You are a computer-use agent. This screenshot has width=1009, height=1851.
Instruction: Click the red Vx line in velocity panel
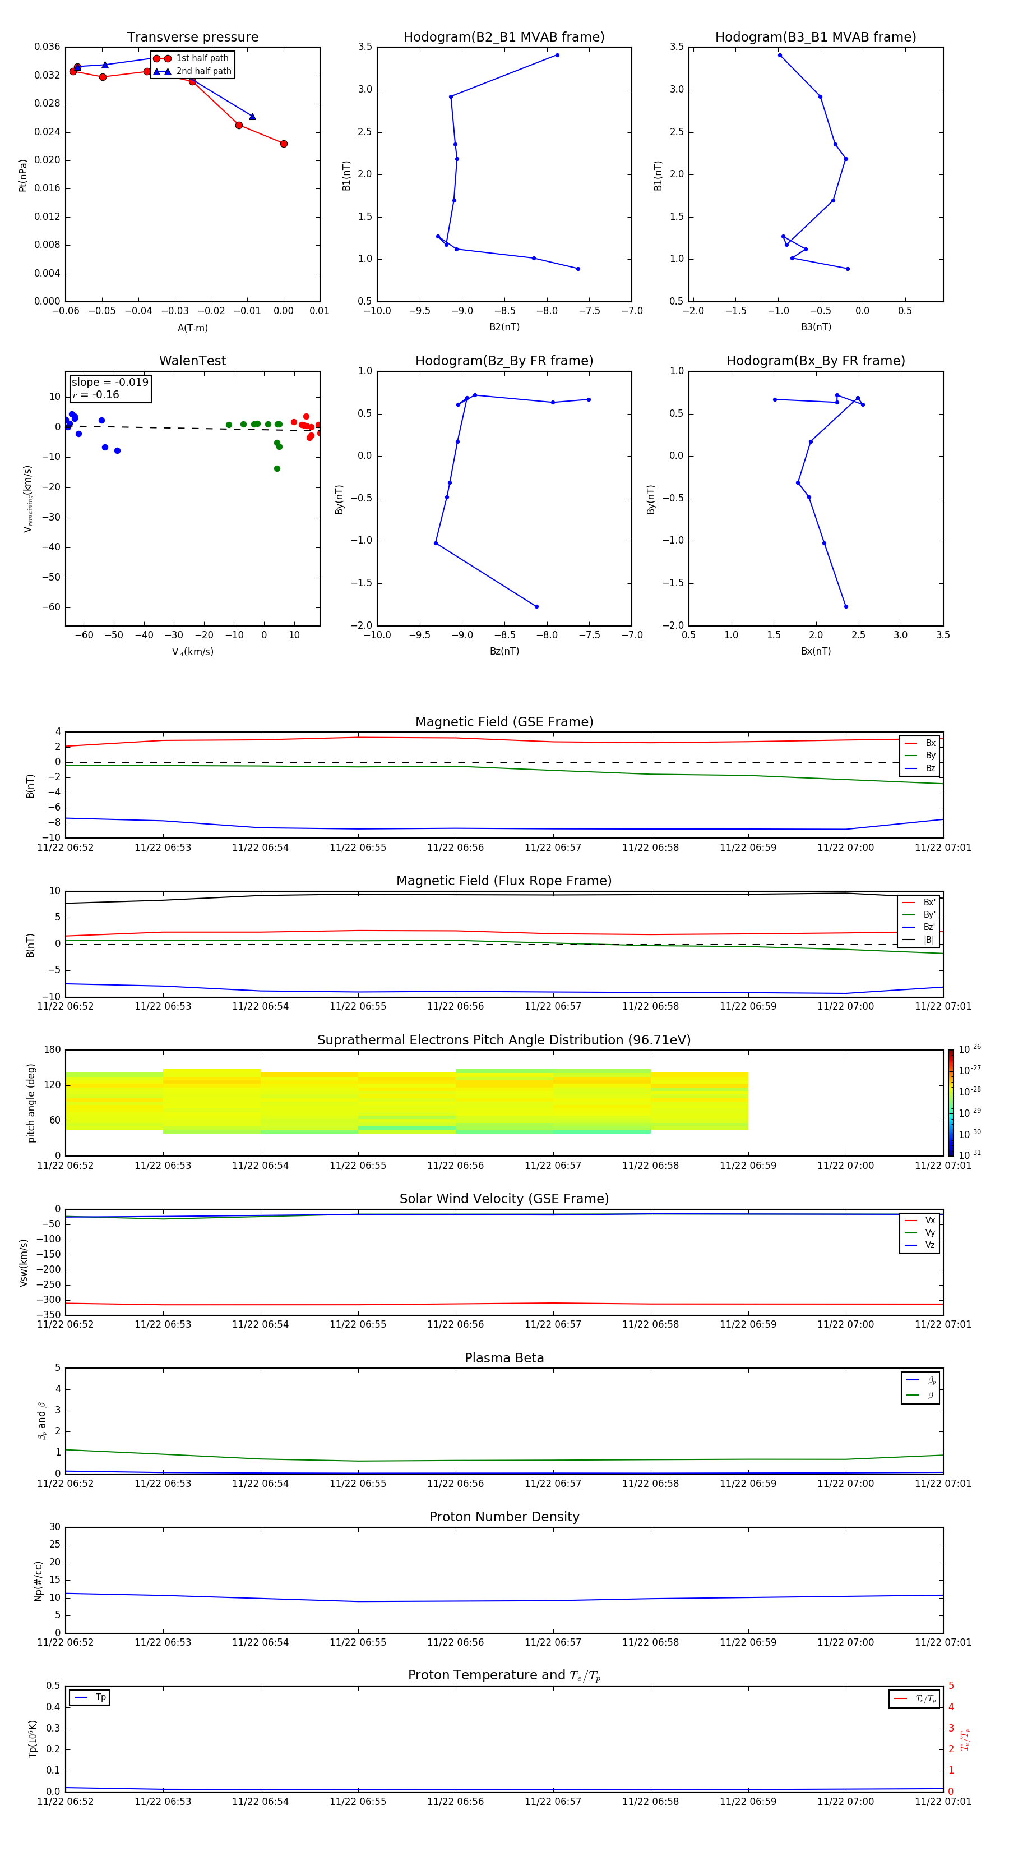coord(504,1304)
